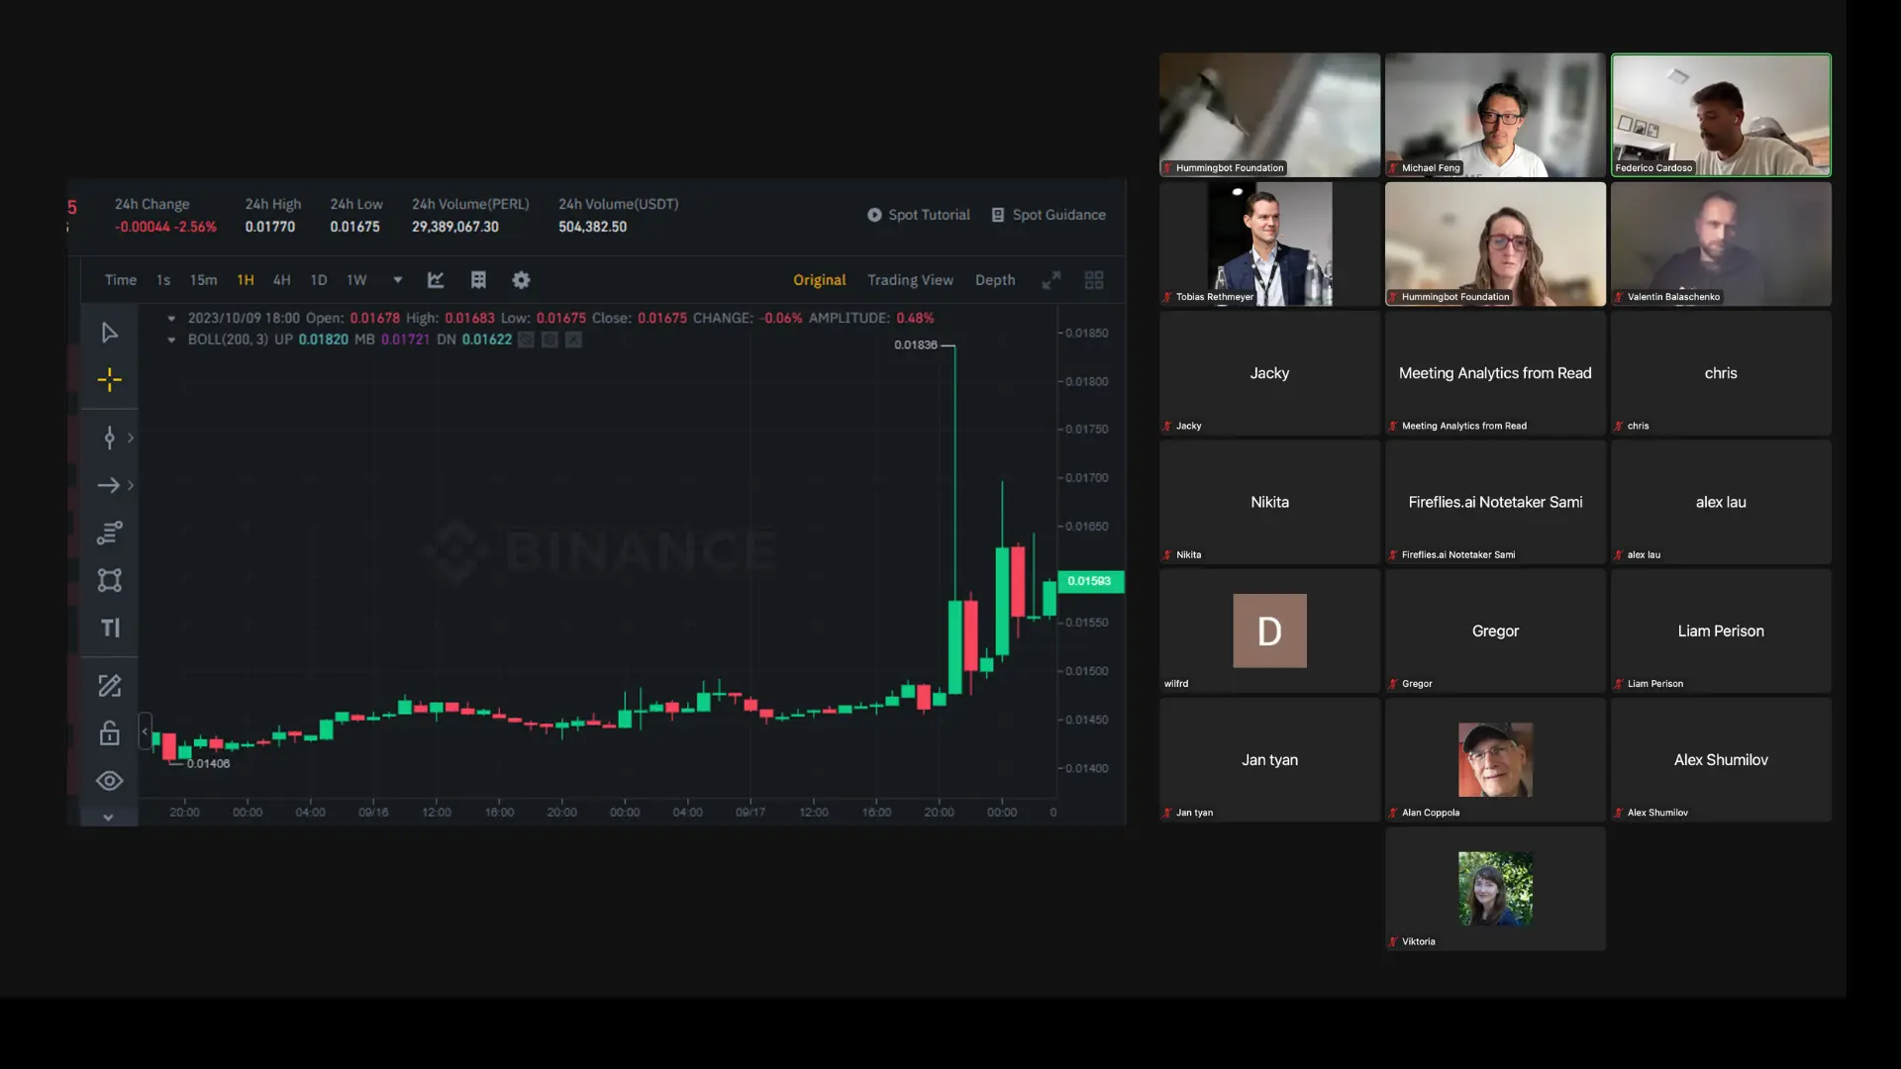Select the trend line drawing tool
1901x1069 pixels.
(x=109, y=438)
